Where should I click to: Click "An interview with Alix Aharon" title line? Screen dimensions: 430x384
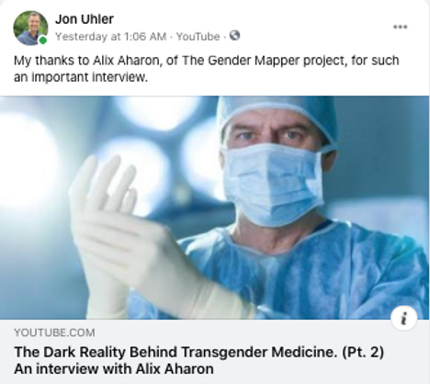click(x=114, y=368)
